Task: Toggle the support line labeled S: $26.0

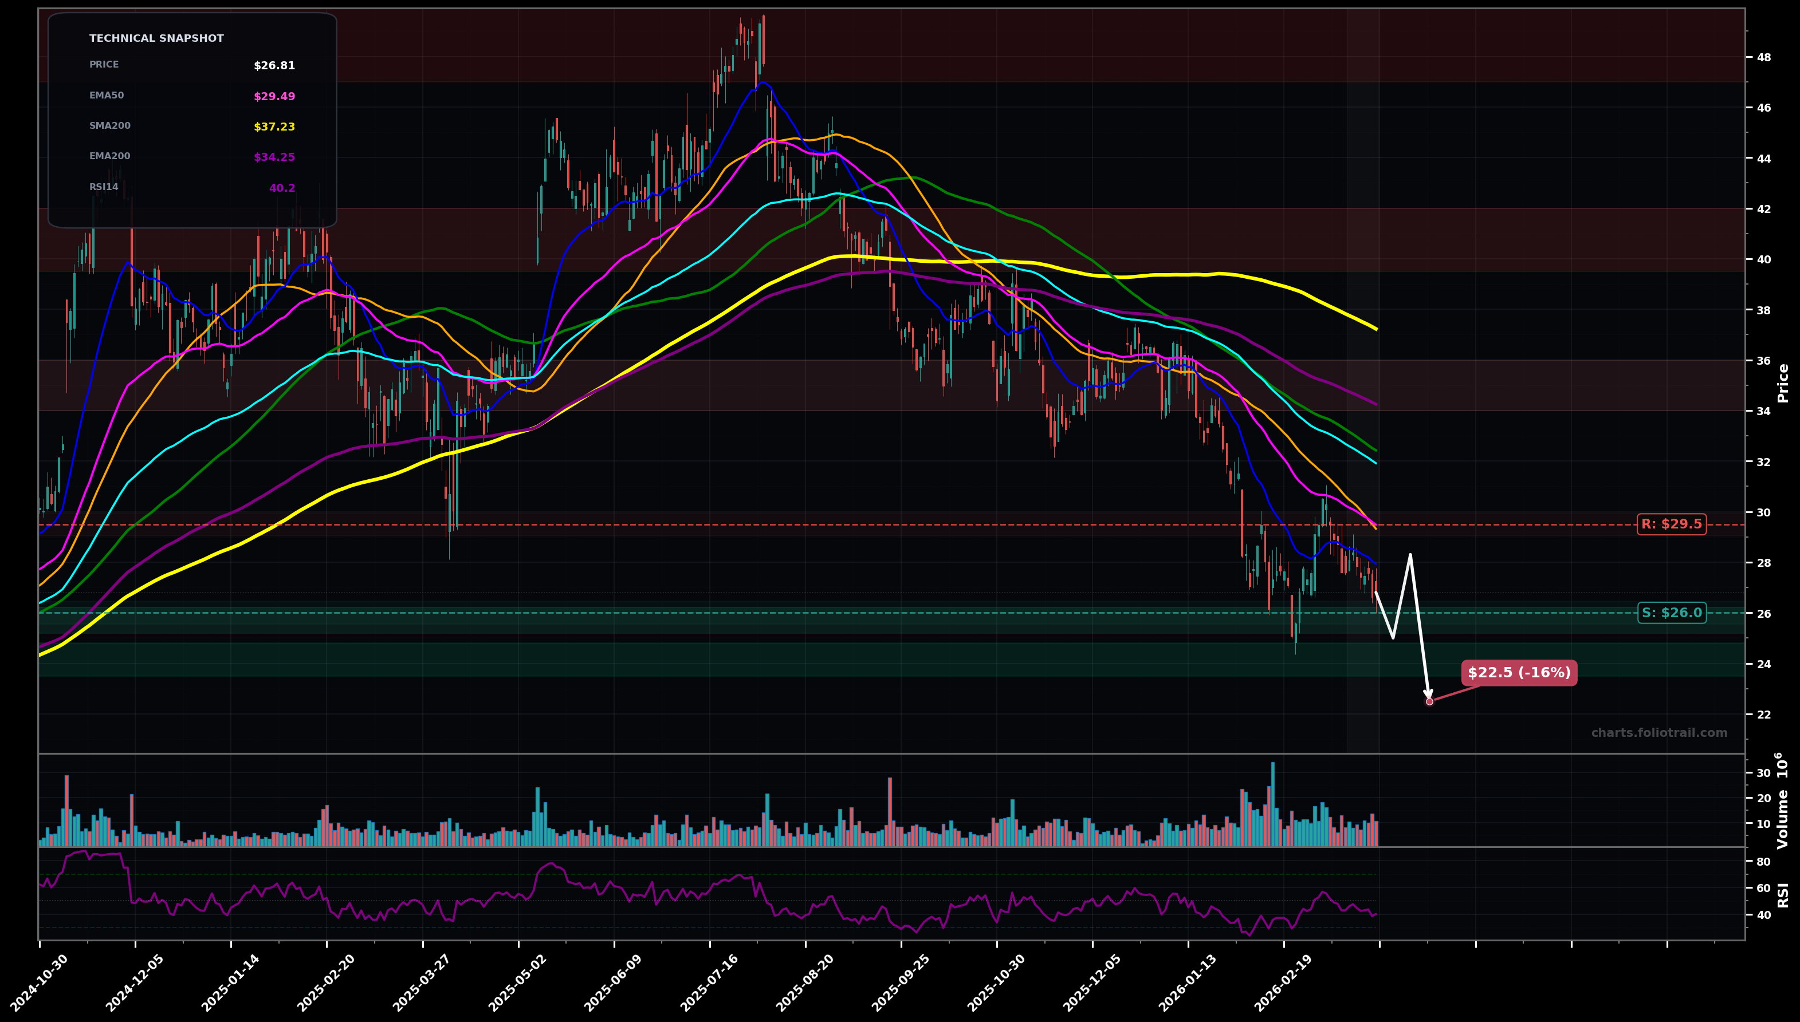Action: (x=1673, y=613)
